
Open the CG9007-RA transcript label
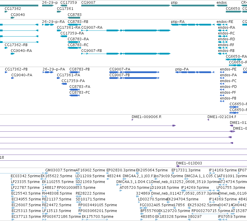coord(92,28)
